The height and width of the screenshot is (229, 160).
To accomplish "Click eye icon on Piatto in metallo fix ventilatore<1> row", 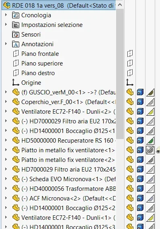I will click(x=158, y=151).
